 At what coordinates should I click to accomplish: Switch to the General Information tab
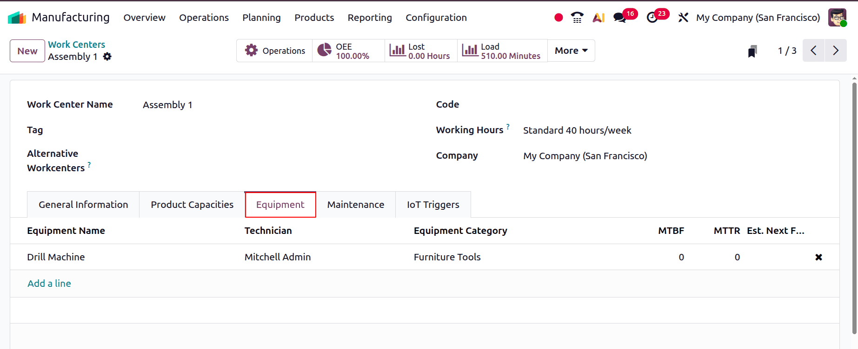[x=83, y=205]
